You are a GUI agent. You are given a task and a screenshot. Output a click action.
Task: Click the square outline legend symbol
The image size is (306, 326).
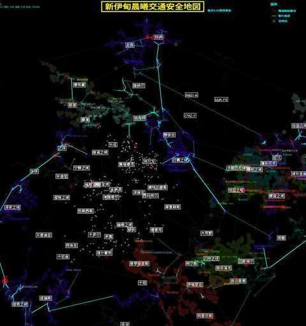click(x=274, y=21)
